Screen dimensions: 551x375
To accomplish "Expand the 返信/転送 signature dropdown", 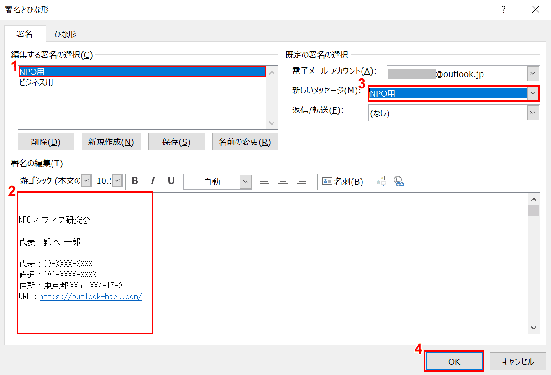I will click(x=533, y=113).
